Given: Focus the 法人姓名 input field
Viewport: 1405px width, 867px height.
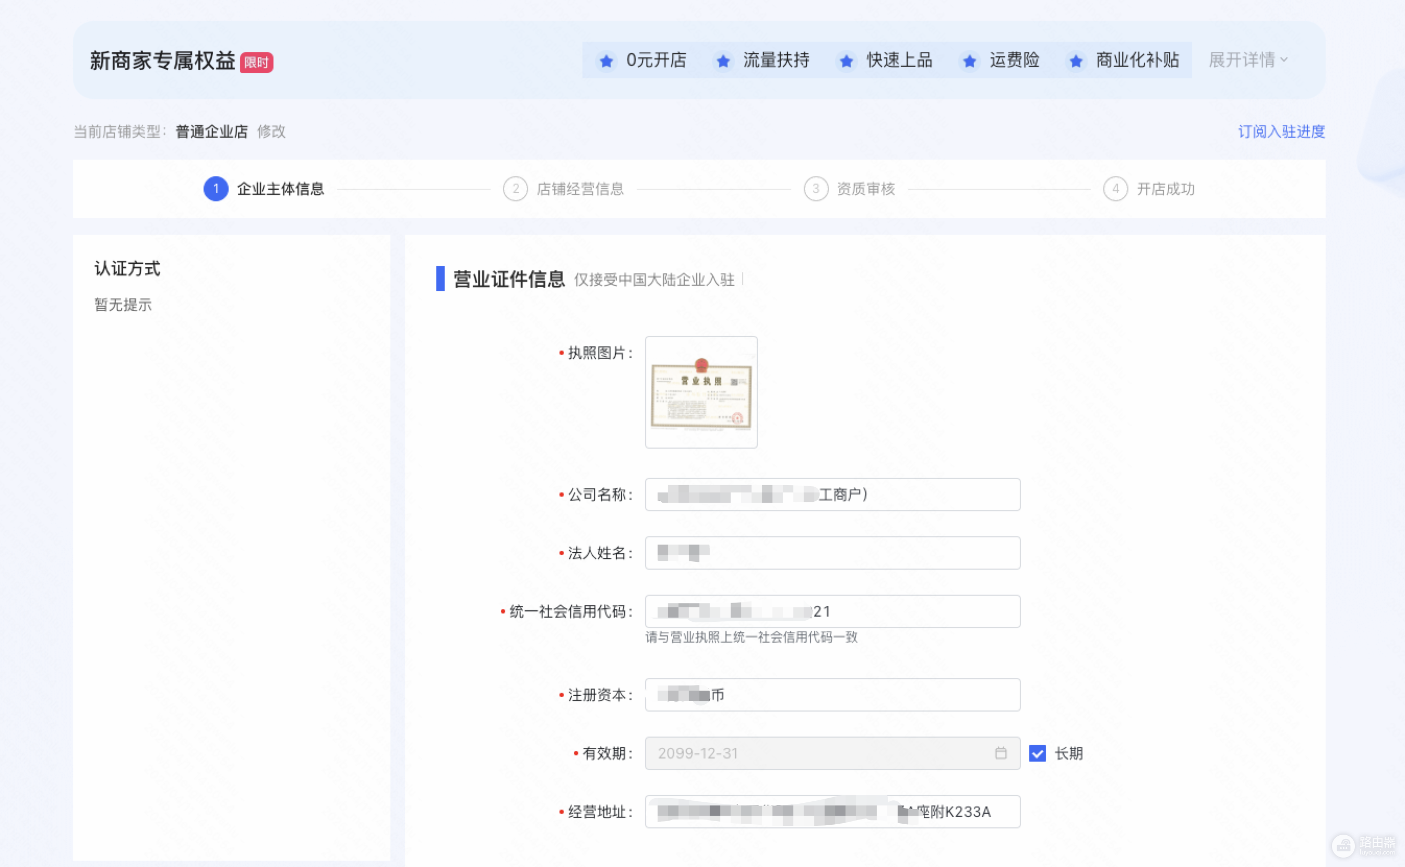Looking at the screenshot, I should coord(832,553).
